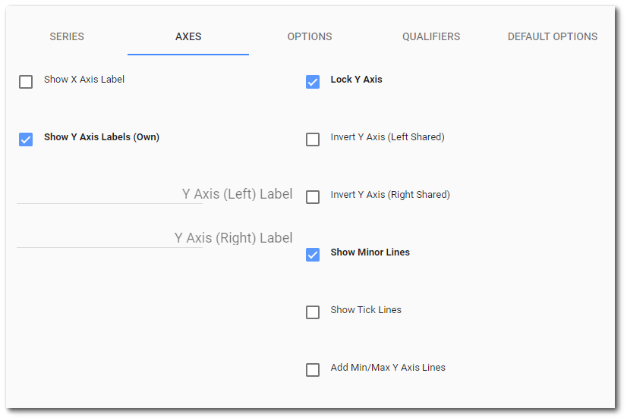This screenshot has height=420, width=627.
Task: Disable the Lock Y Axis checkbox
Action: point(313,82)
